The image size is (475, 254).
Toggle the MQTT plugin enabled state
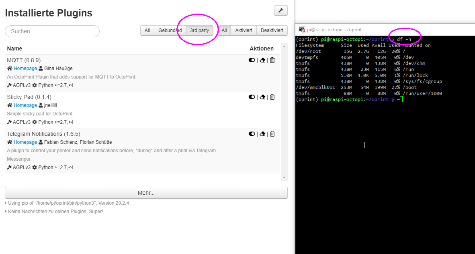[x=252, y=60]
